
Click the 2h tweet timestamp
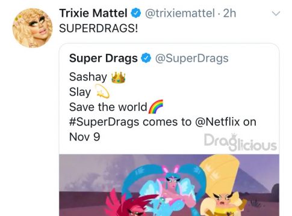tap(229, 13)
